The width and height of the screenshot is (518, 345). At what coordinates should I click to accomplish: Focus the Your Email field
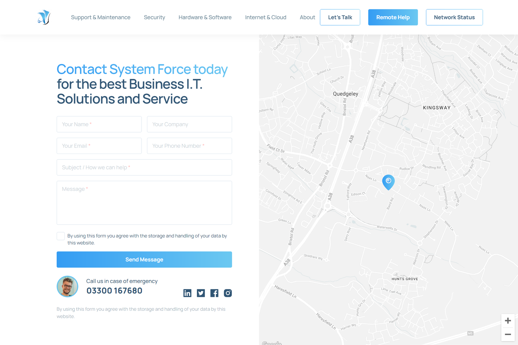(99, 146)
